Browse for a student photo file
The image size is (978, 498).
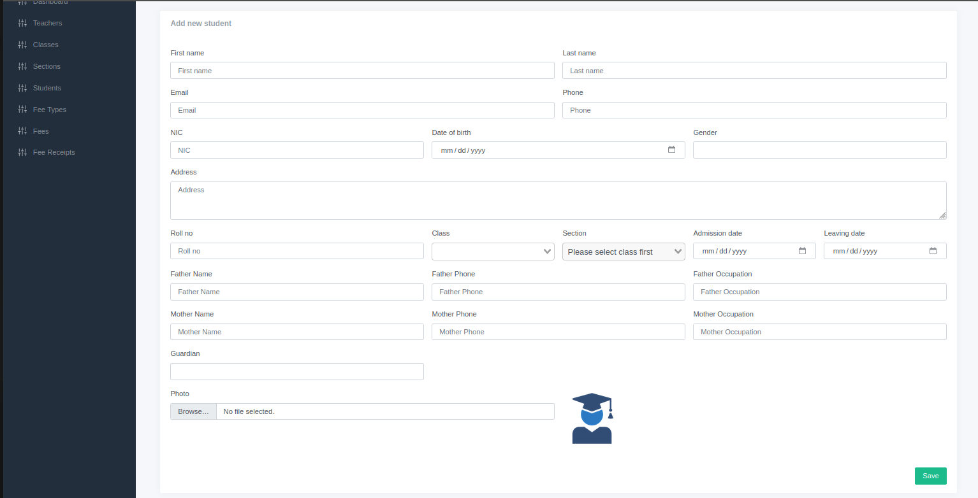pos(193,411)
